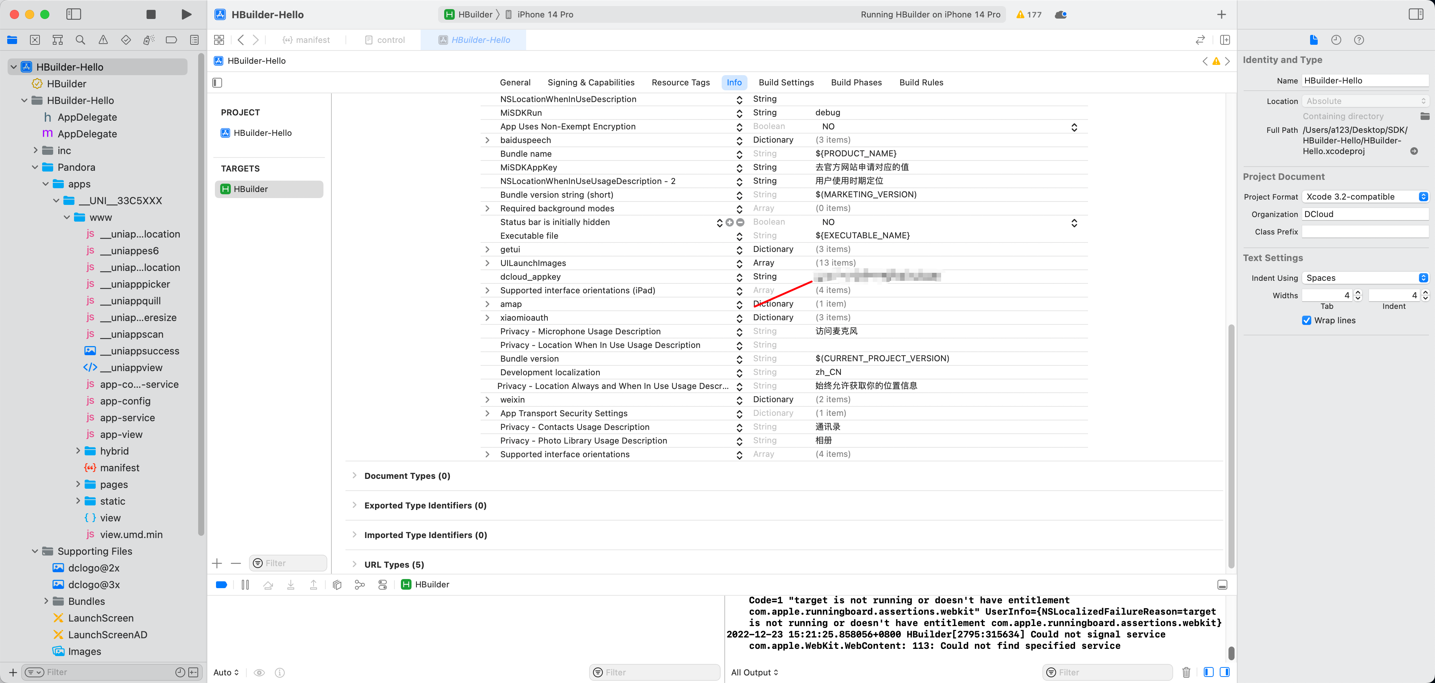
Task: Collapse the Pandora folder
Action: tap(35, 168)
